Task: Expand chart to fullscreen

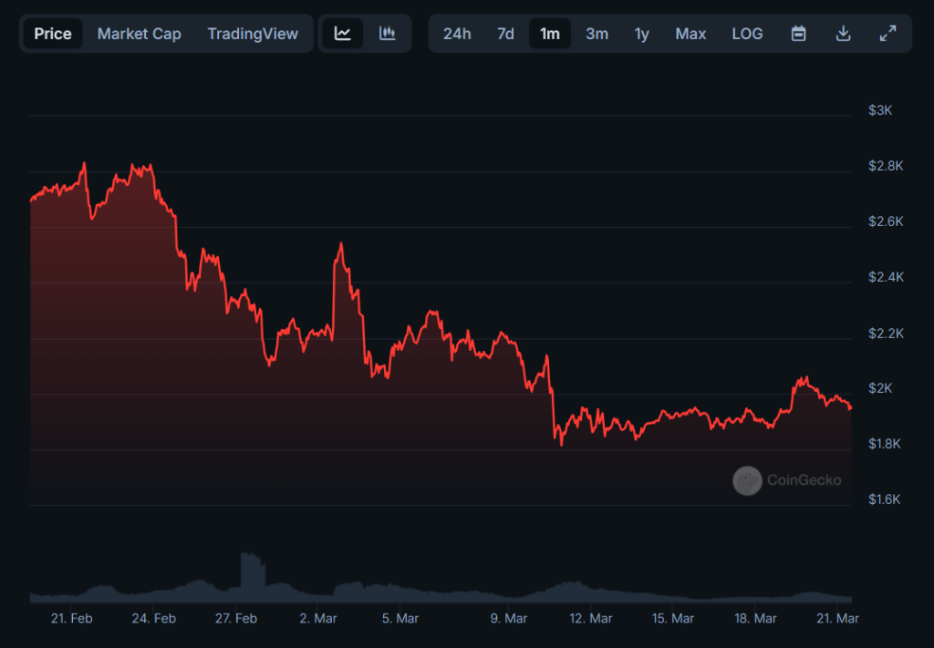Action: (x=887, y=34)
